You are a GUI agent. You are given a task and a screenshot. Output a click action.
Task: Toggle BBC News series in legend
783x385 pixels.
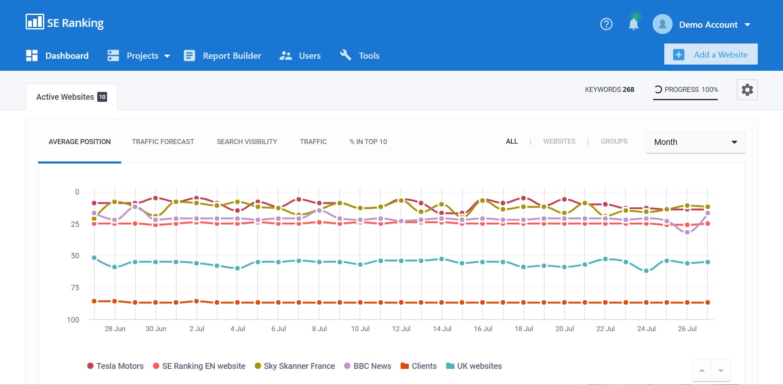tap(368, 366)
